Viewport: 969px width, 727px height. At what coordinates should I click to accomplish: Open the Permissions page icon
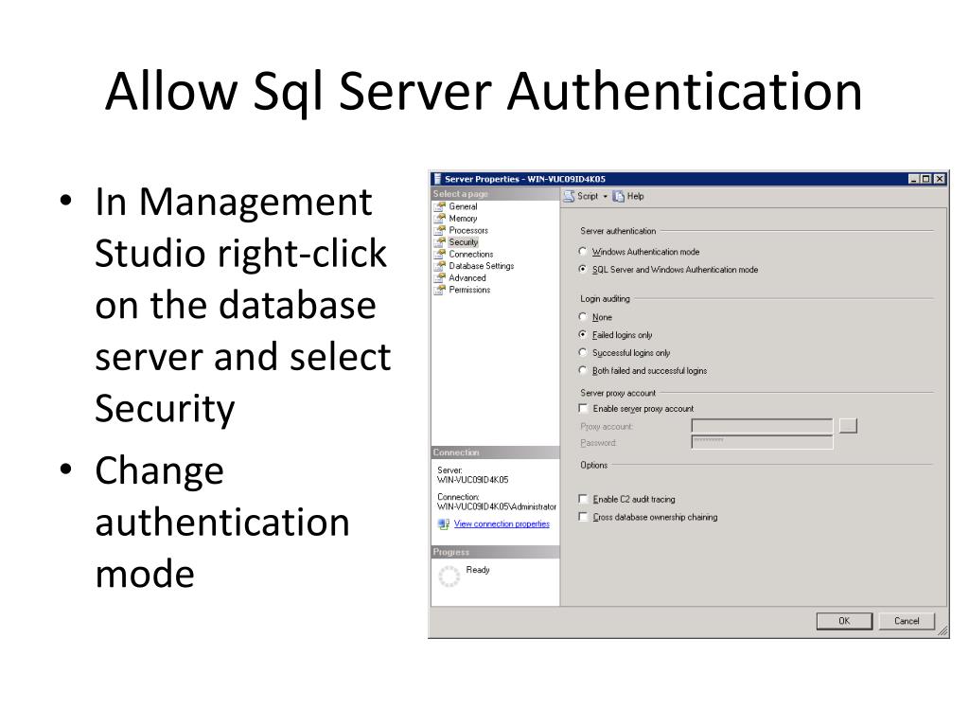440,290
